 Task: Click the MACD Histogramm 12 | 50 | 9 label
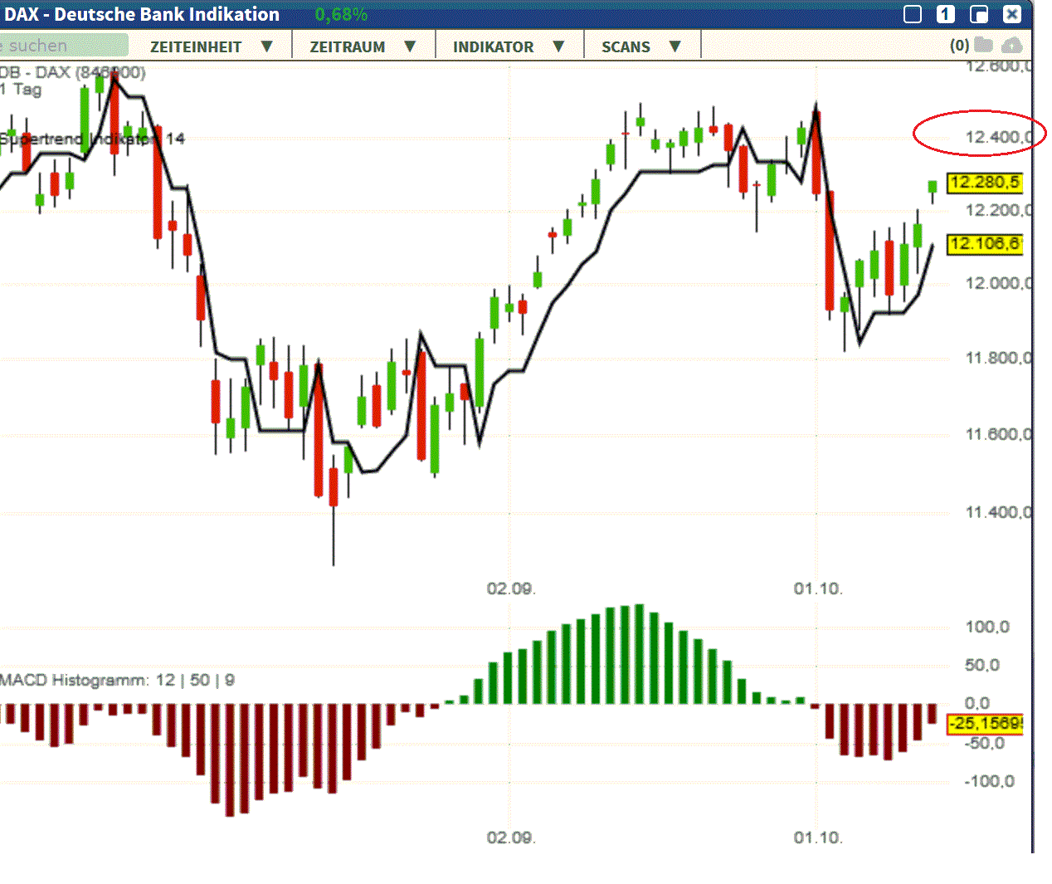tap(116, 679)
